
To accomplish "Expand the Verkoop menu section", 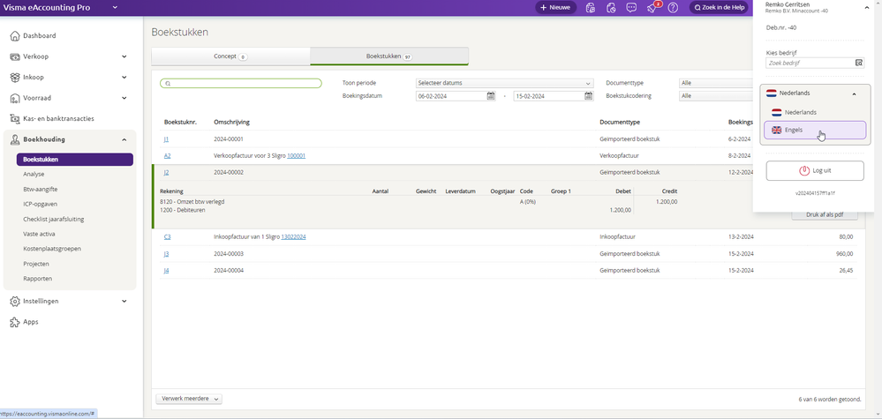I will [124, 56].
